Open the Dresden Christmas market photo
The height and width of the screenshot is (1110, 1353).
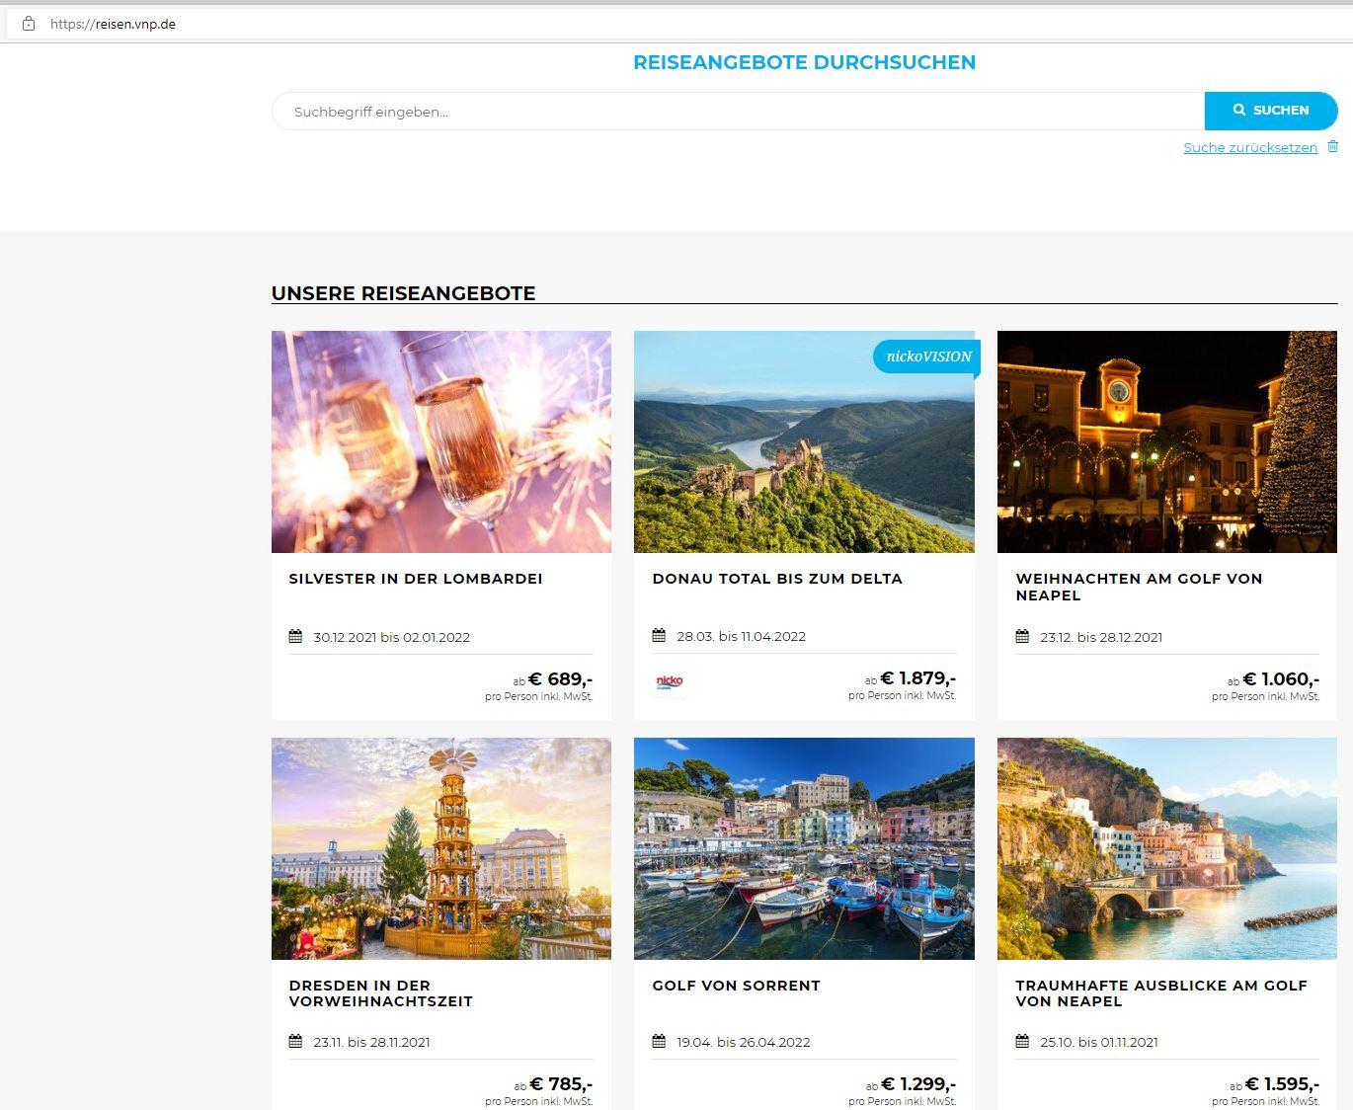coord(441,848)
